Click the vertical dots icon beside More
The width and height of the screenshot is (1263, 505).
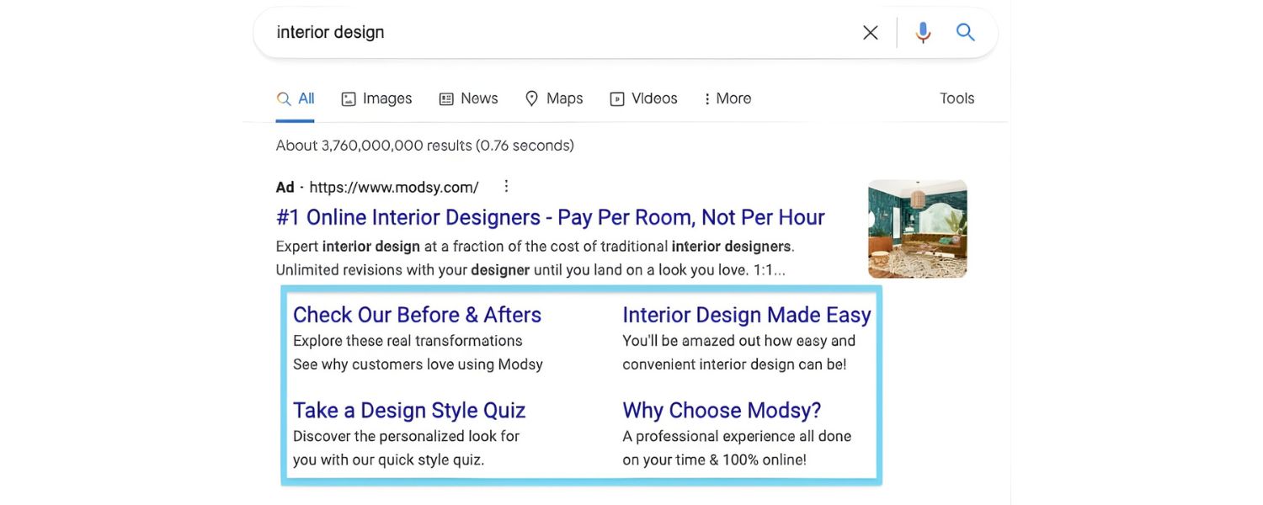pos(707,98)
